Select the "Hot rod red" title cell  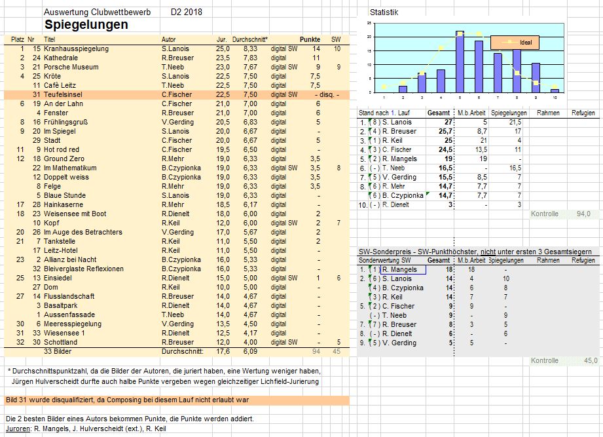pos(62,149)
